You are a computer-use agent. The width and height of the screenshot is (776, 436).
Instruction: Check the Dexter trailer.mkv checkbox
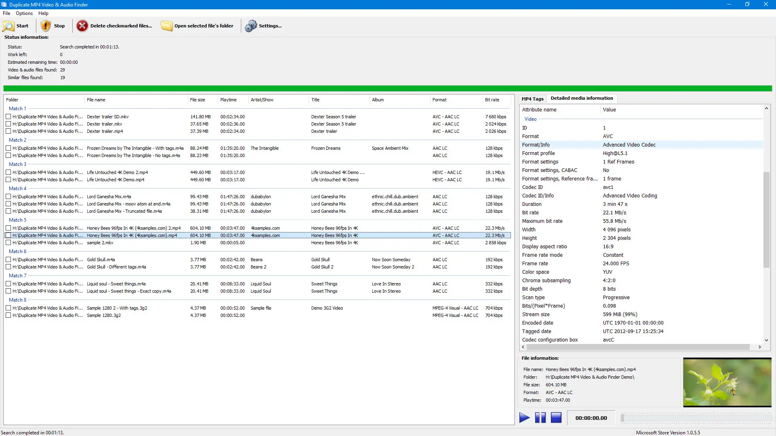pyautogui.click(x=8, y=124)
